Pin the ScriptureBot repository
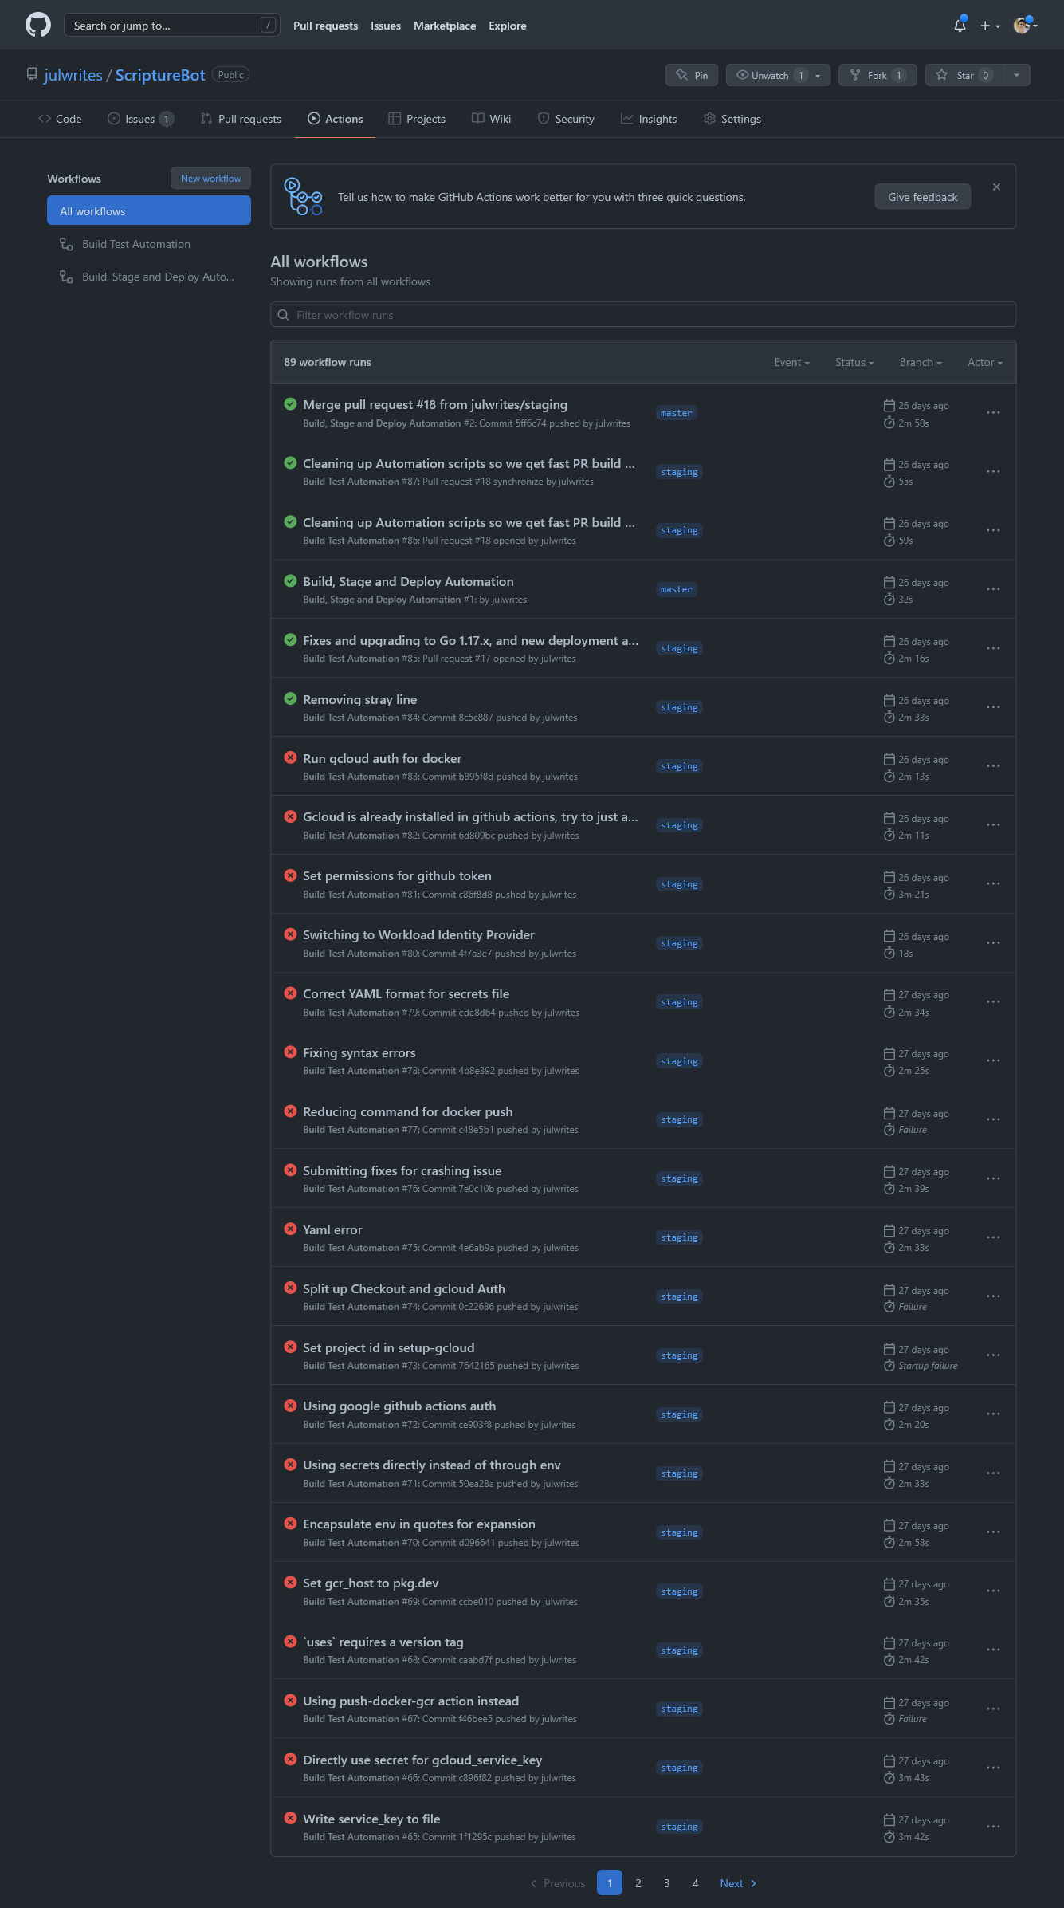Screen dimensions: 1064x1908 (690, 74)
